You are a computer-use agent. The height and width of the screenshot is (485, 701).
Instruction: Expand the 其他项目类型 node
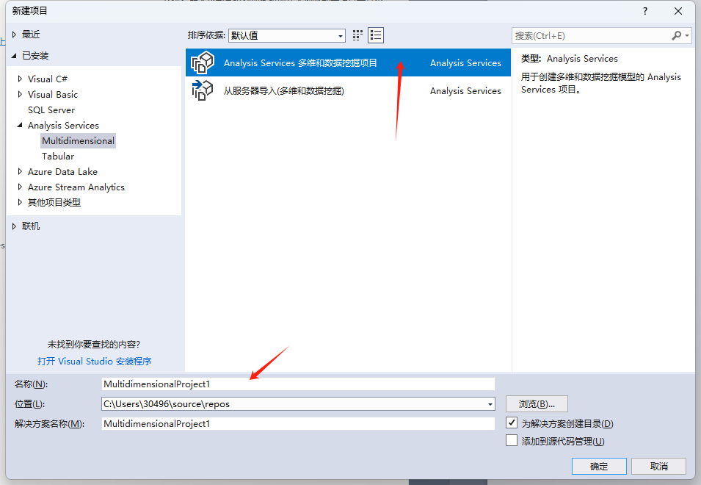(20, 202)
